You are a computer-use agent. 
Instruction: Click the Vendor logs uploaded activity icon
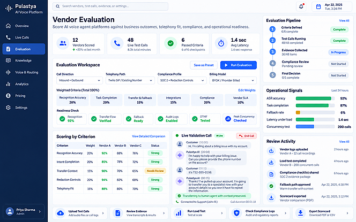coord(271,151)
